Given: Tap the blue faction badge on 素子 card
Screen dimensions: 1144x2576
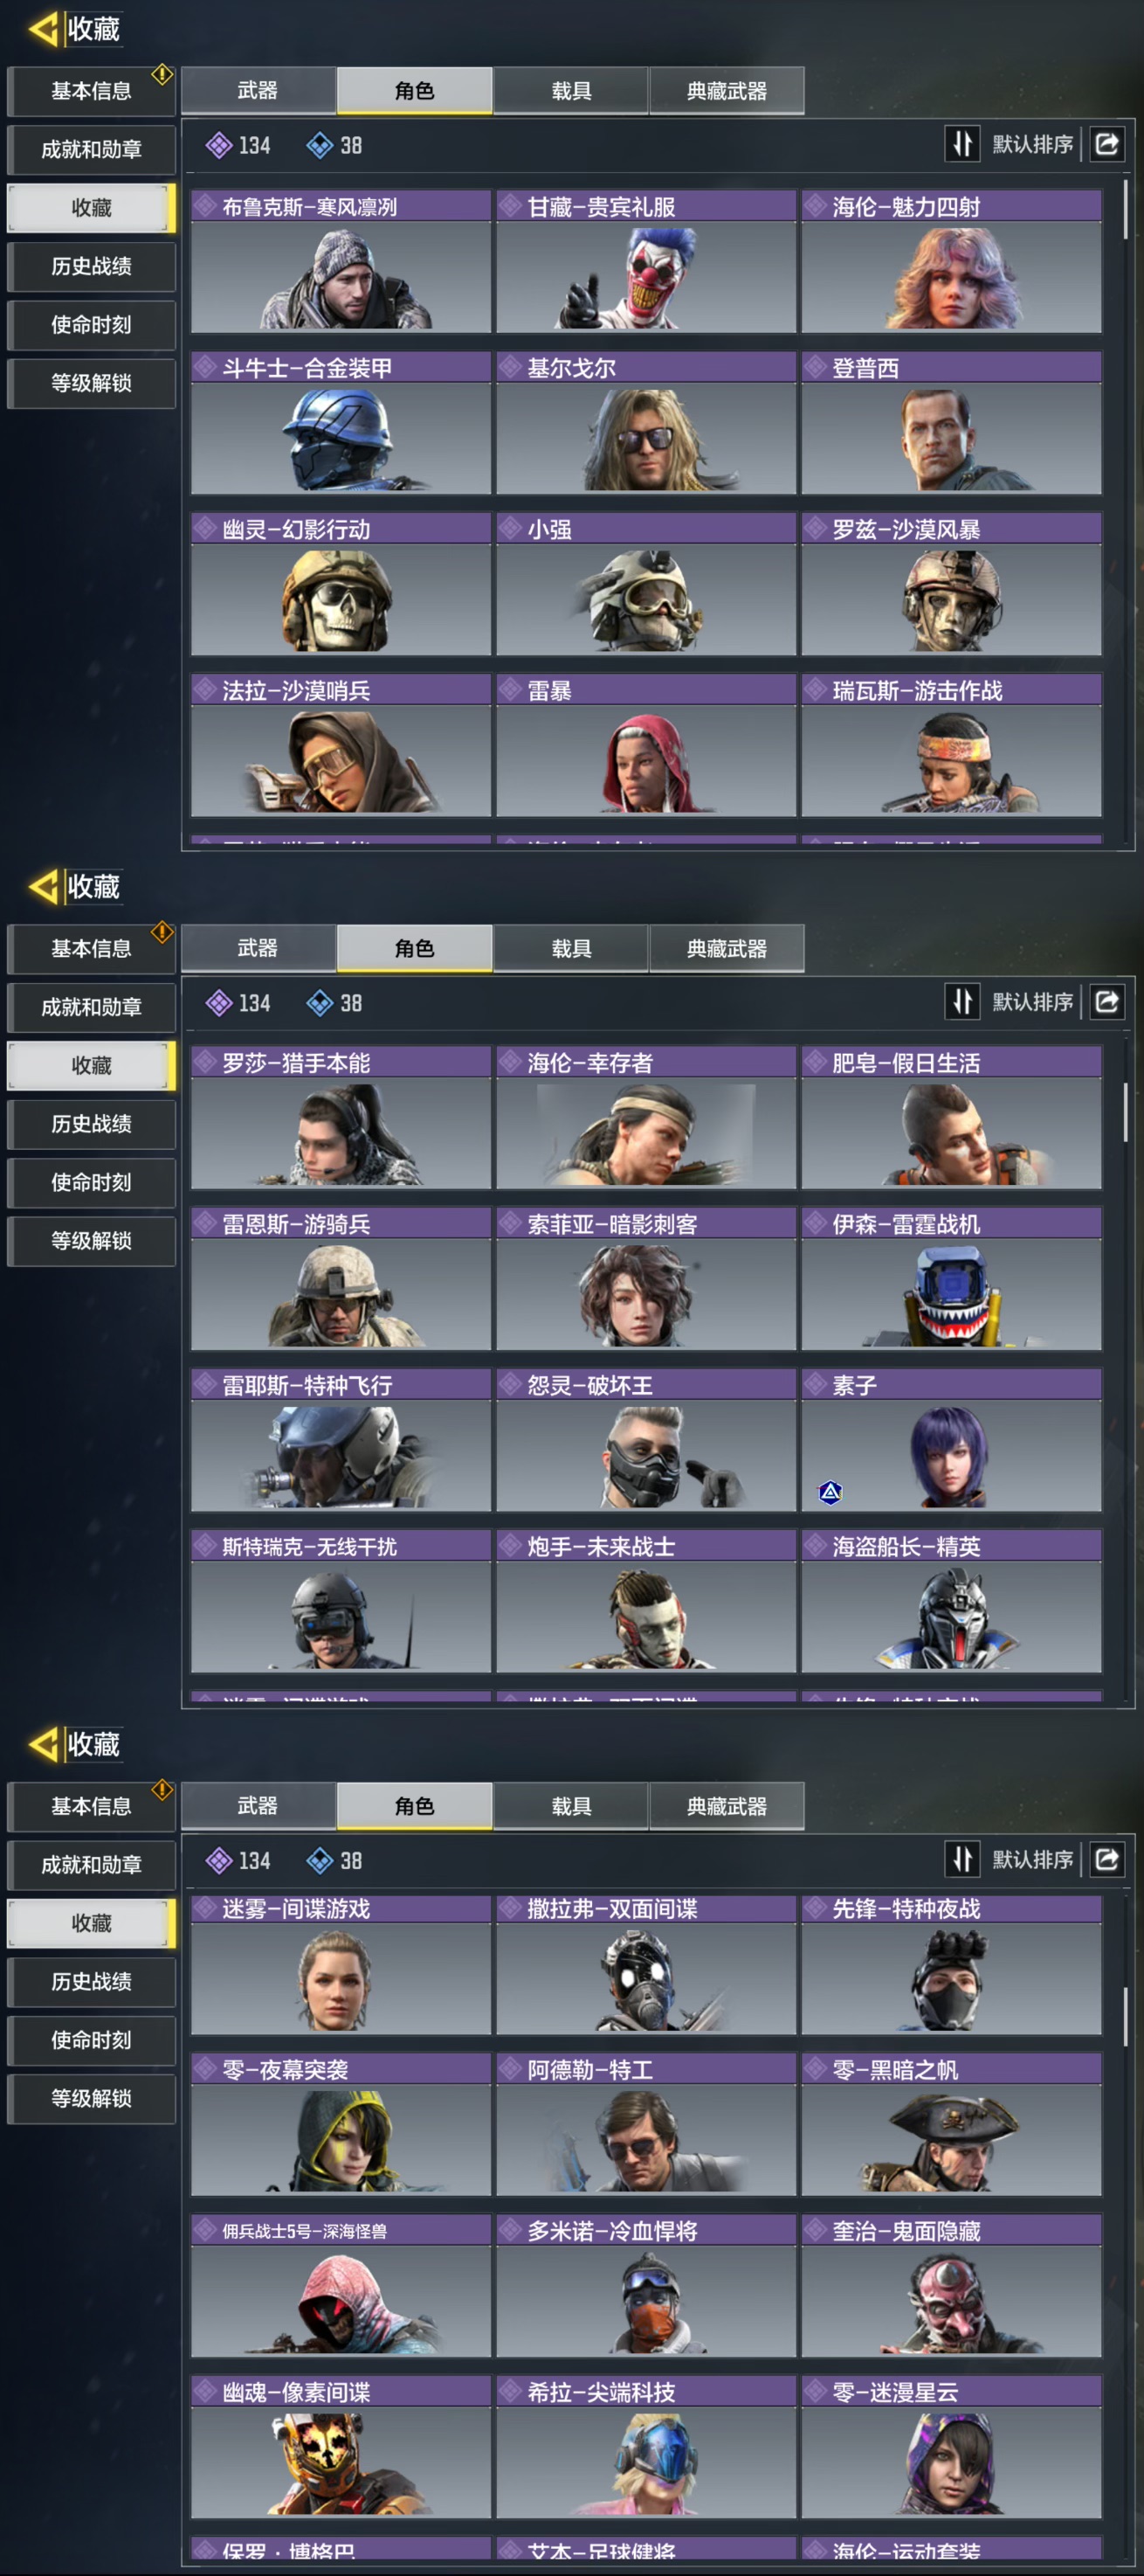Looking at the screenshot, I should [830, 1492].
